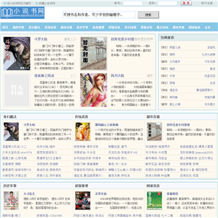The height and width of the screenshot is (218, 218).
Task: Go to 奇幻魔法 in the navigation bar
Action: click(x=34, y=27)
